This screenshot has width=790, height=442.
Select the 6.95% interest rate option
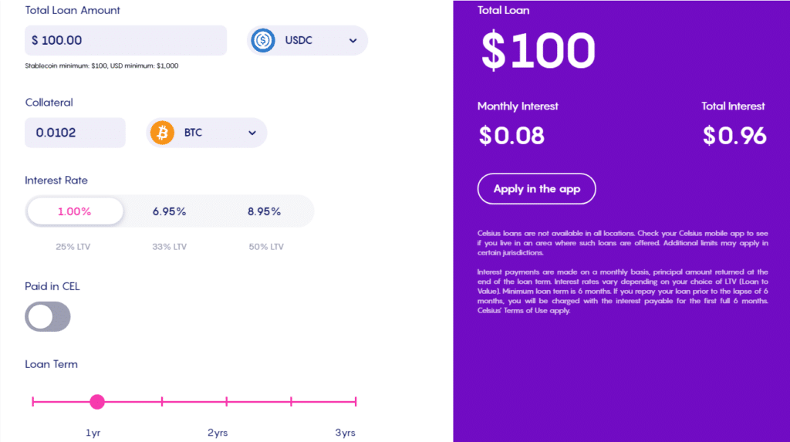[x=169, y=211]
